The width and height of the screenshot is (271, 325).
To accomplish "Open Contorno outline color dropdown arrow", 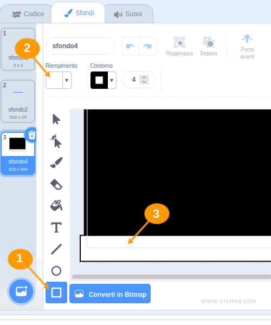I will point(112,80).
